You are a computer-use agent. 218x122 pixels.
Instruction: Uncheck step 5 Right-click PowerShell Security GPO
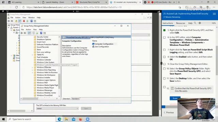pos(164,30)
